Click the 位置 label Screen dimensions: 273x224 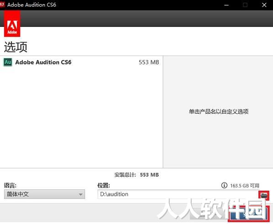point(104,185)
